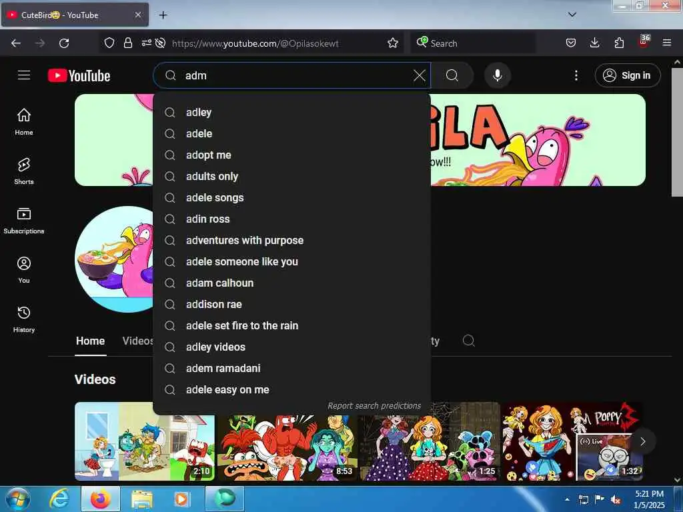Click the muted volume tray icon
The width and height of the screenshot is (683, 512).
[x=616, y=499]
